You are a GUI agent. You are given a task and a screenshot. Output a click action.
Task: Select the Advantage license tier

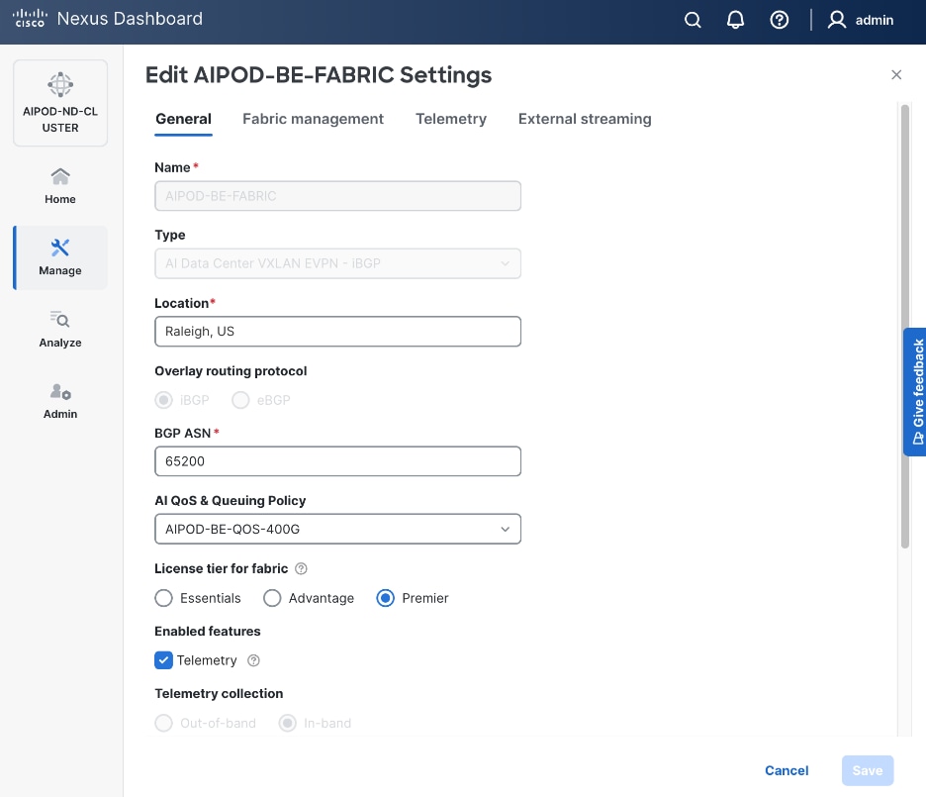tap(272, 598)
